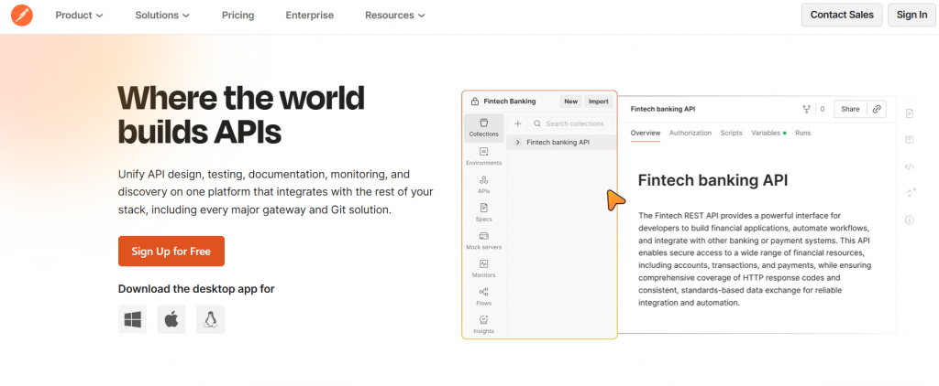Open APIs in the sidebar
The height and width of the screenshot is (386, 939).
[x=484, y=185]
